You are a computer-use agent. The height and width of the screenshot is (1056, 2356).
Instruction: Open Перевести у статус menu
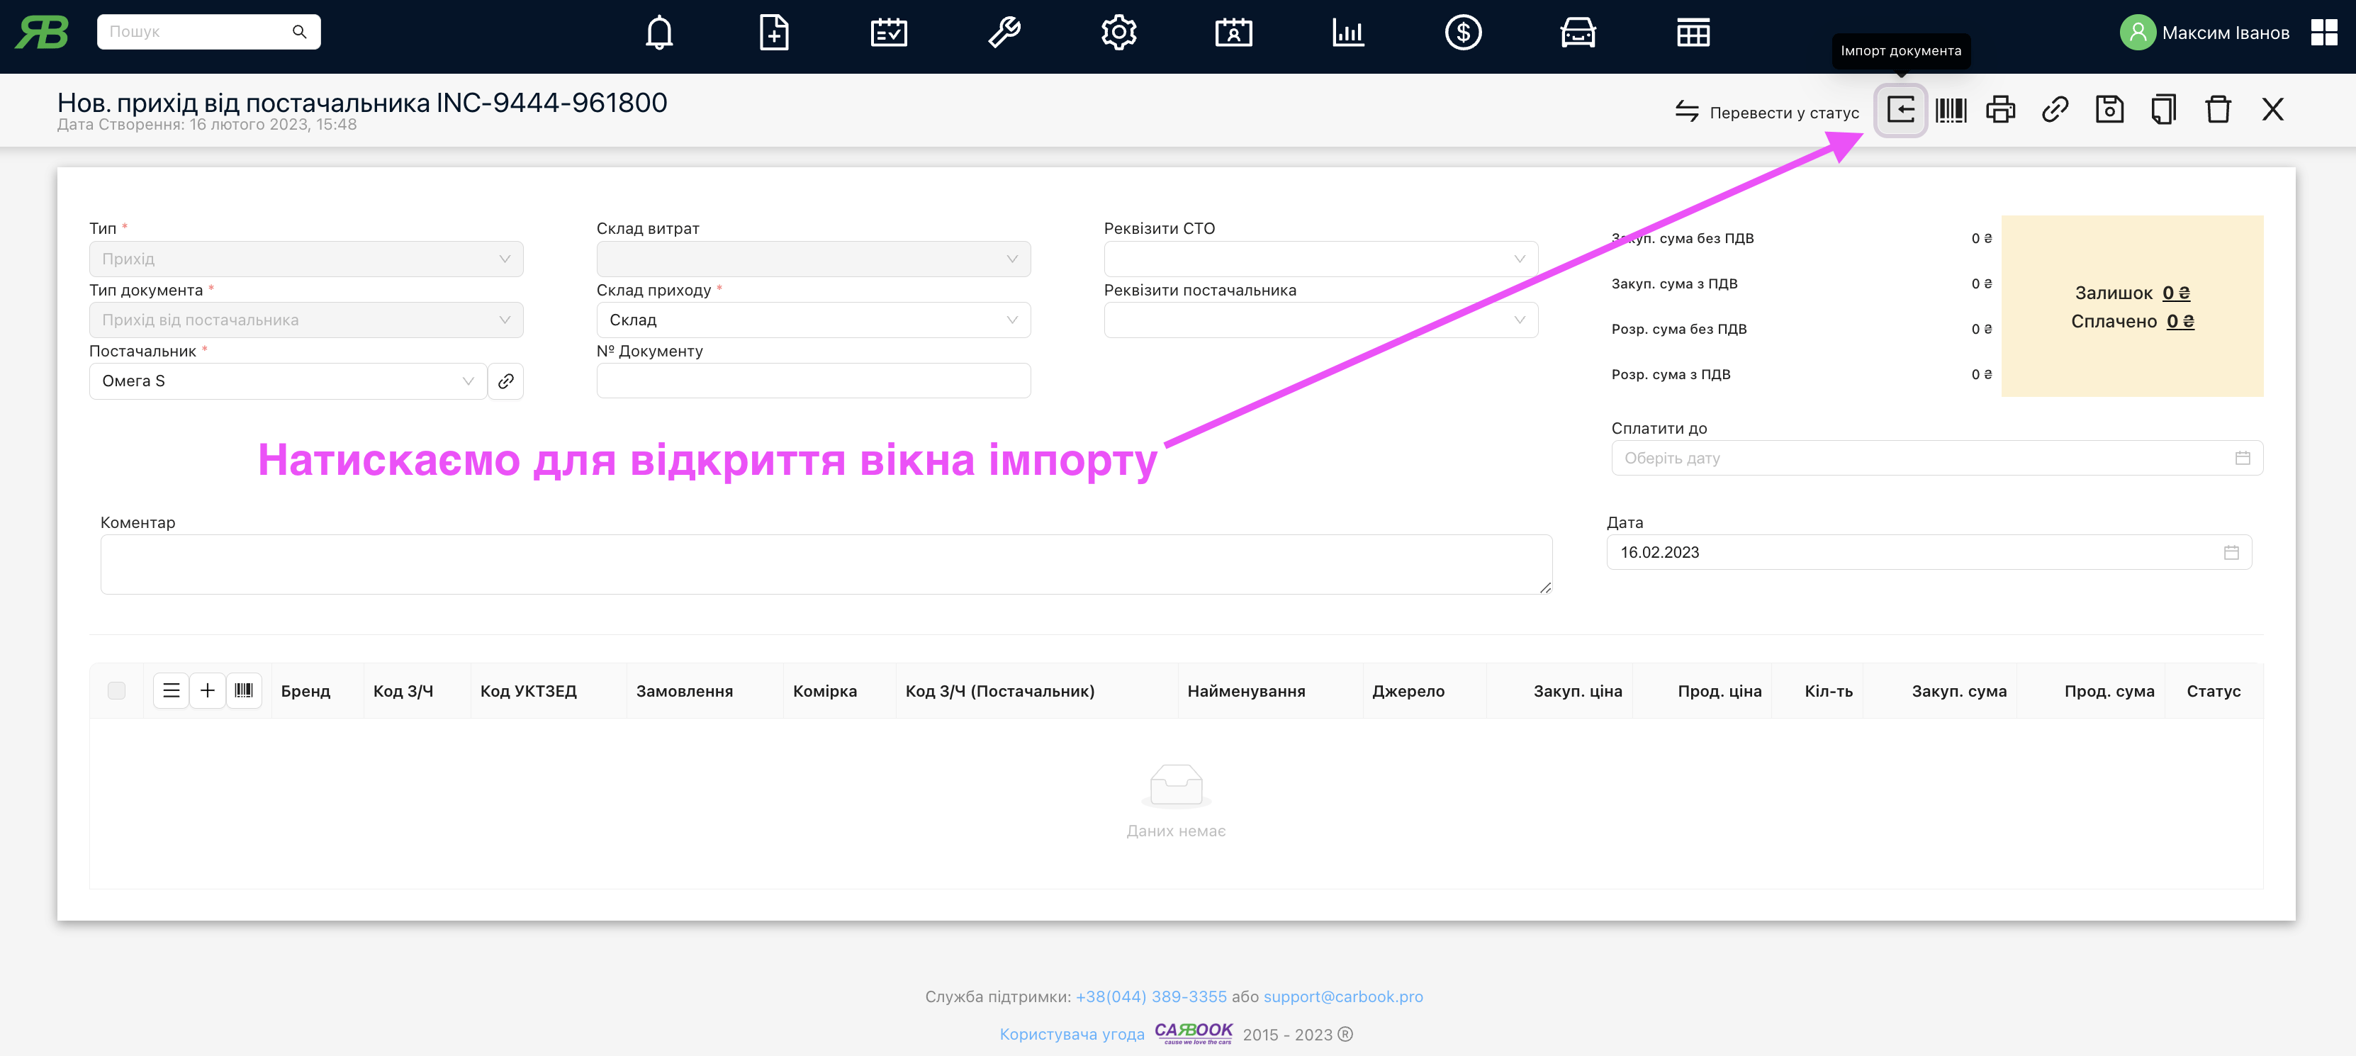[x=1766, y=113]
